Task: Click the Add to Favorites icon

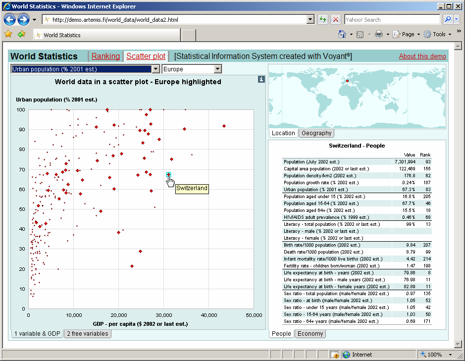Action: (x=21, y=34)
